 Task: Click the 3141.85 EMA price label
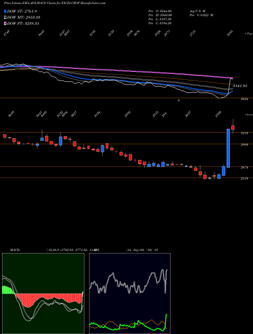[x=240, y=86]
